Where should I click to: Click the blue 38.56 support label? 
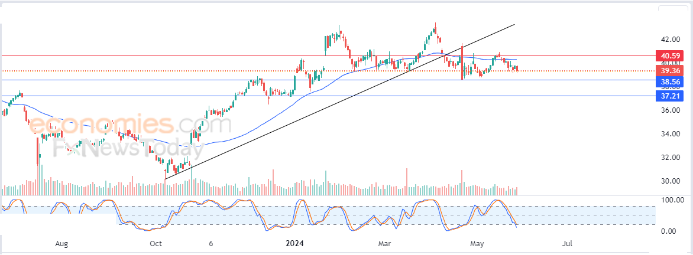(669, 81)
